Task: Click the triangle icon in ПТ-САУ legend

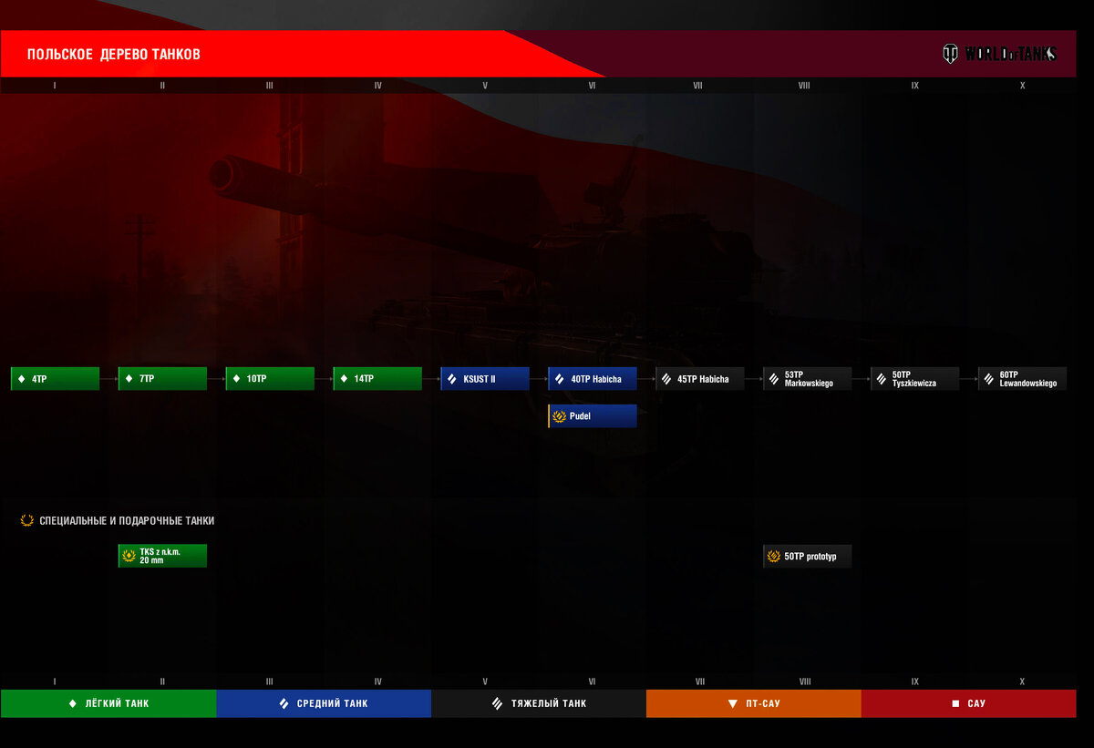Action: (733, 703)
